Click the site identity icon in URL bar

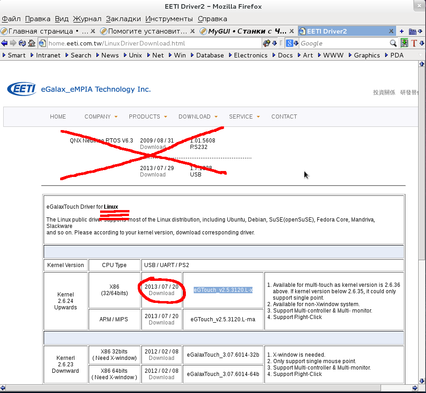point(42,43)
